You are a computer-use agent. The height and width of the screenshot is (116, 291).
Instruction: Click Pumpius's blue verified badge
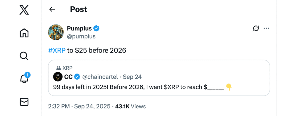(x=97, y=28)
